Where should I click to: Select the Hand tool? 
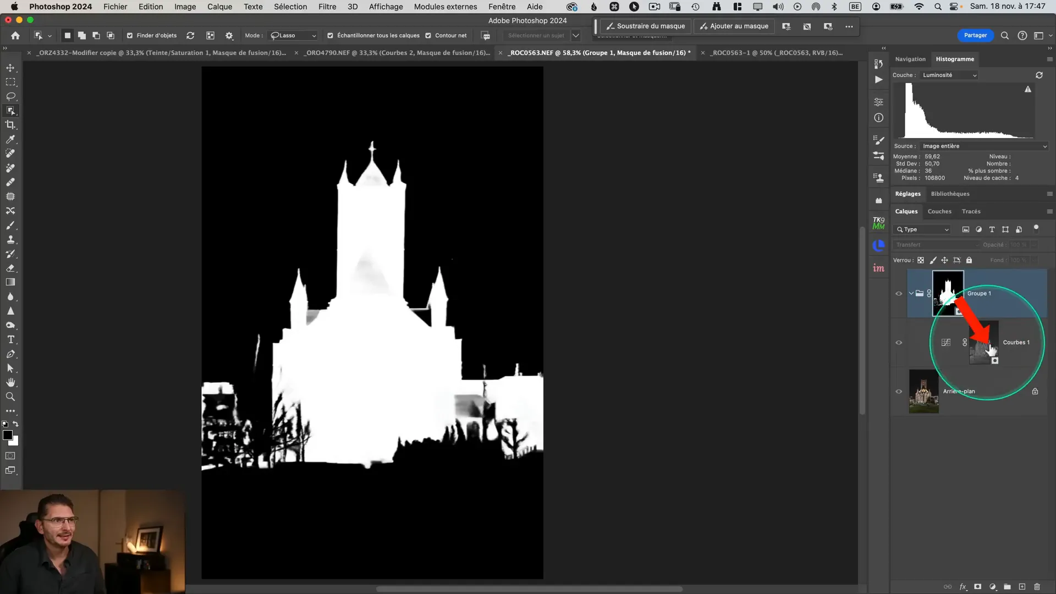10,382
